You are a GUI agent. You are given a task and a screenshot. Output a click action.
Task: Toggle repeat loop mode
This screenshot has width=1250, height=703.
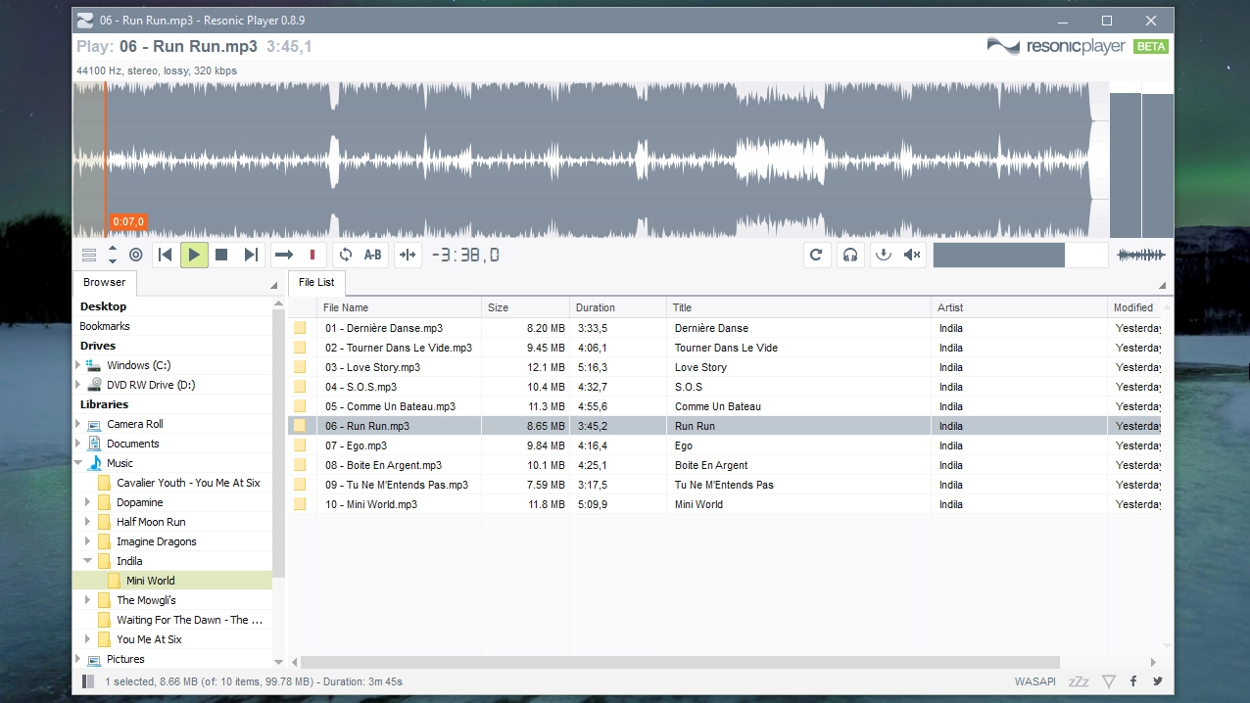tap(346, 255)
